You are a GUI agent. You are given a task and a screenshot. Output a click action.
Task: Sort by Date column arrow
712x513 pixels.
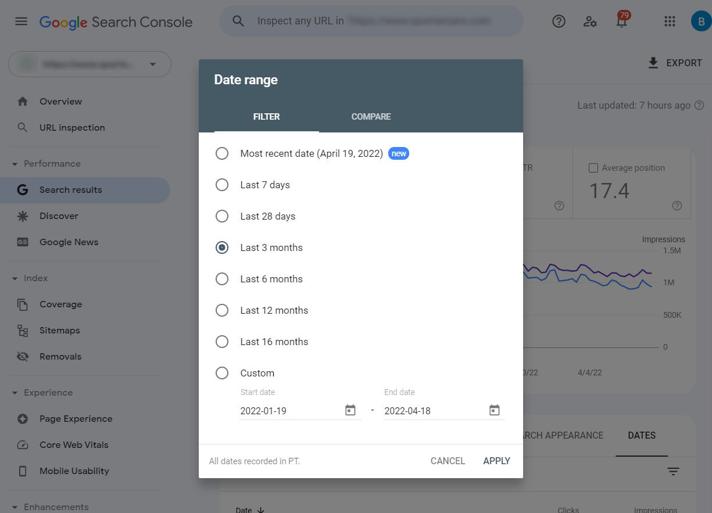click(261, 510)
